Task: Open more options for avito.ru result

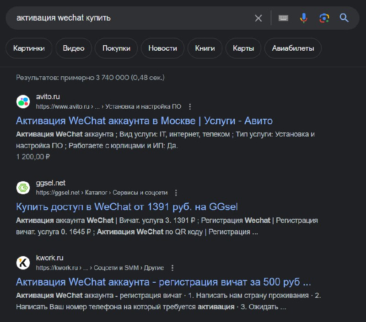Action: [190, 107]
